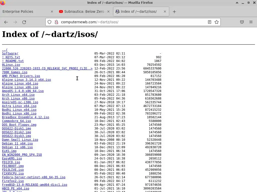Click the YouTube favicon on Subnautica tab
The height and width of the screenshot is (192, 257).
pos(61,11)
